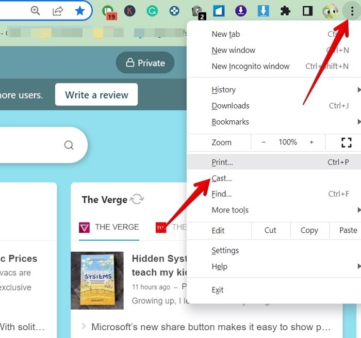361x338 pixels.
Task: Click the zoom magnifier icon in address bar
Action: (x=35, y=11)
